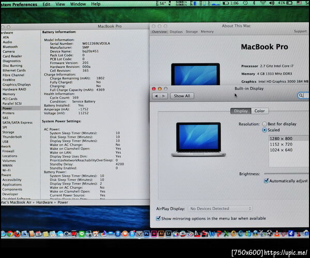Click the Time Machine menu bar icon
This screenshot has height=258, width=310.
tap(245, 3)
